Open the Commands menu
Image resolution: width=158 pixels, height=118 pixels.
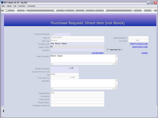coord(31,6)
